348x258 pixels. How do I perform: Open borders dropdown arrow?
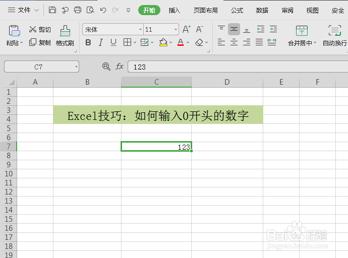(135, 42)
